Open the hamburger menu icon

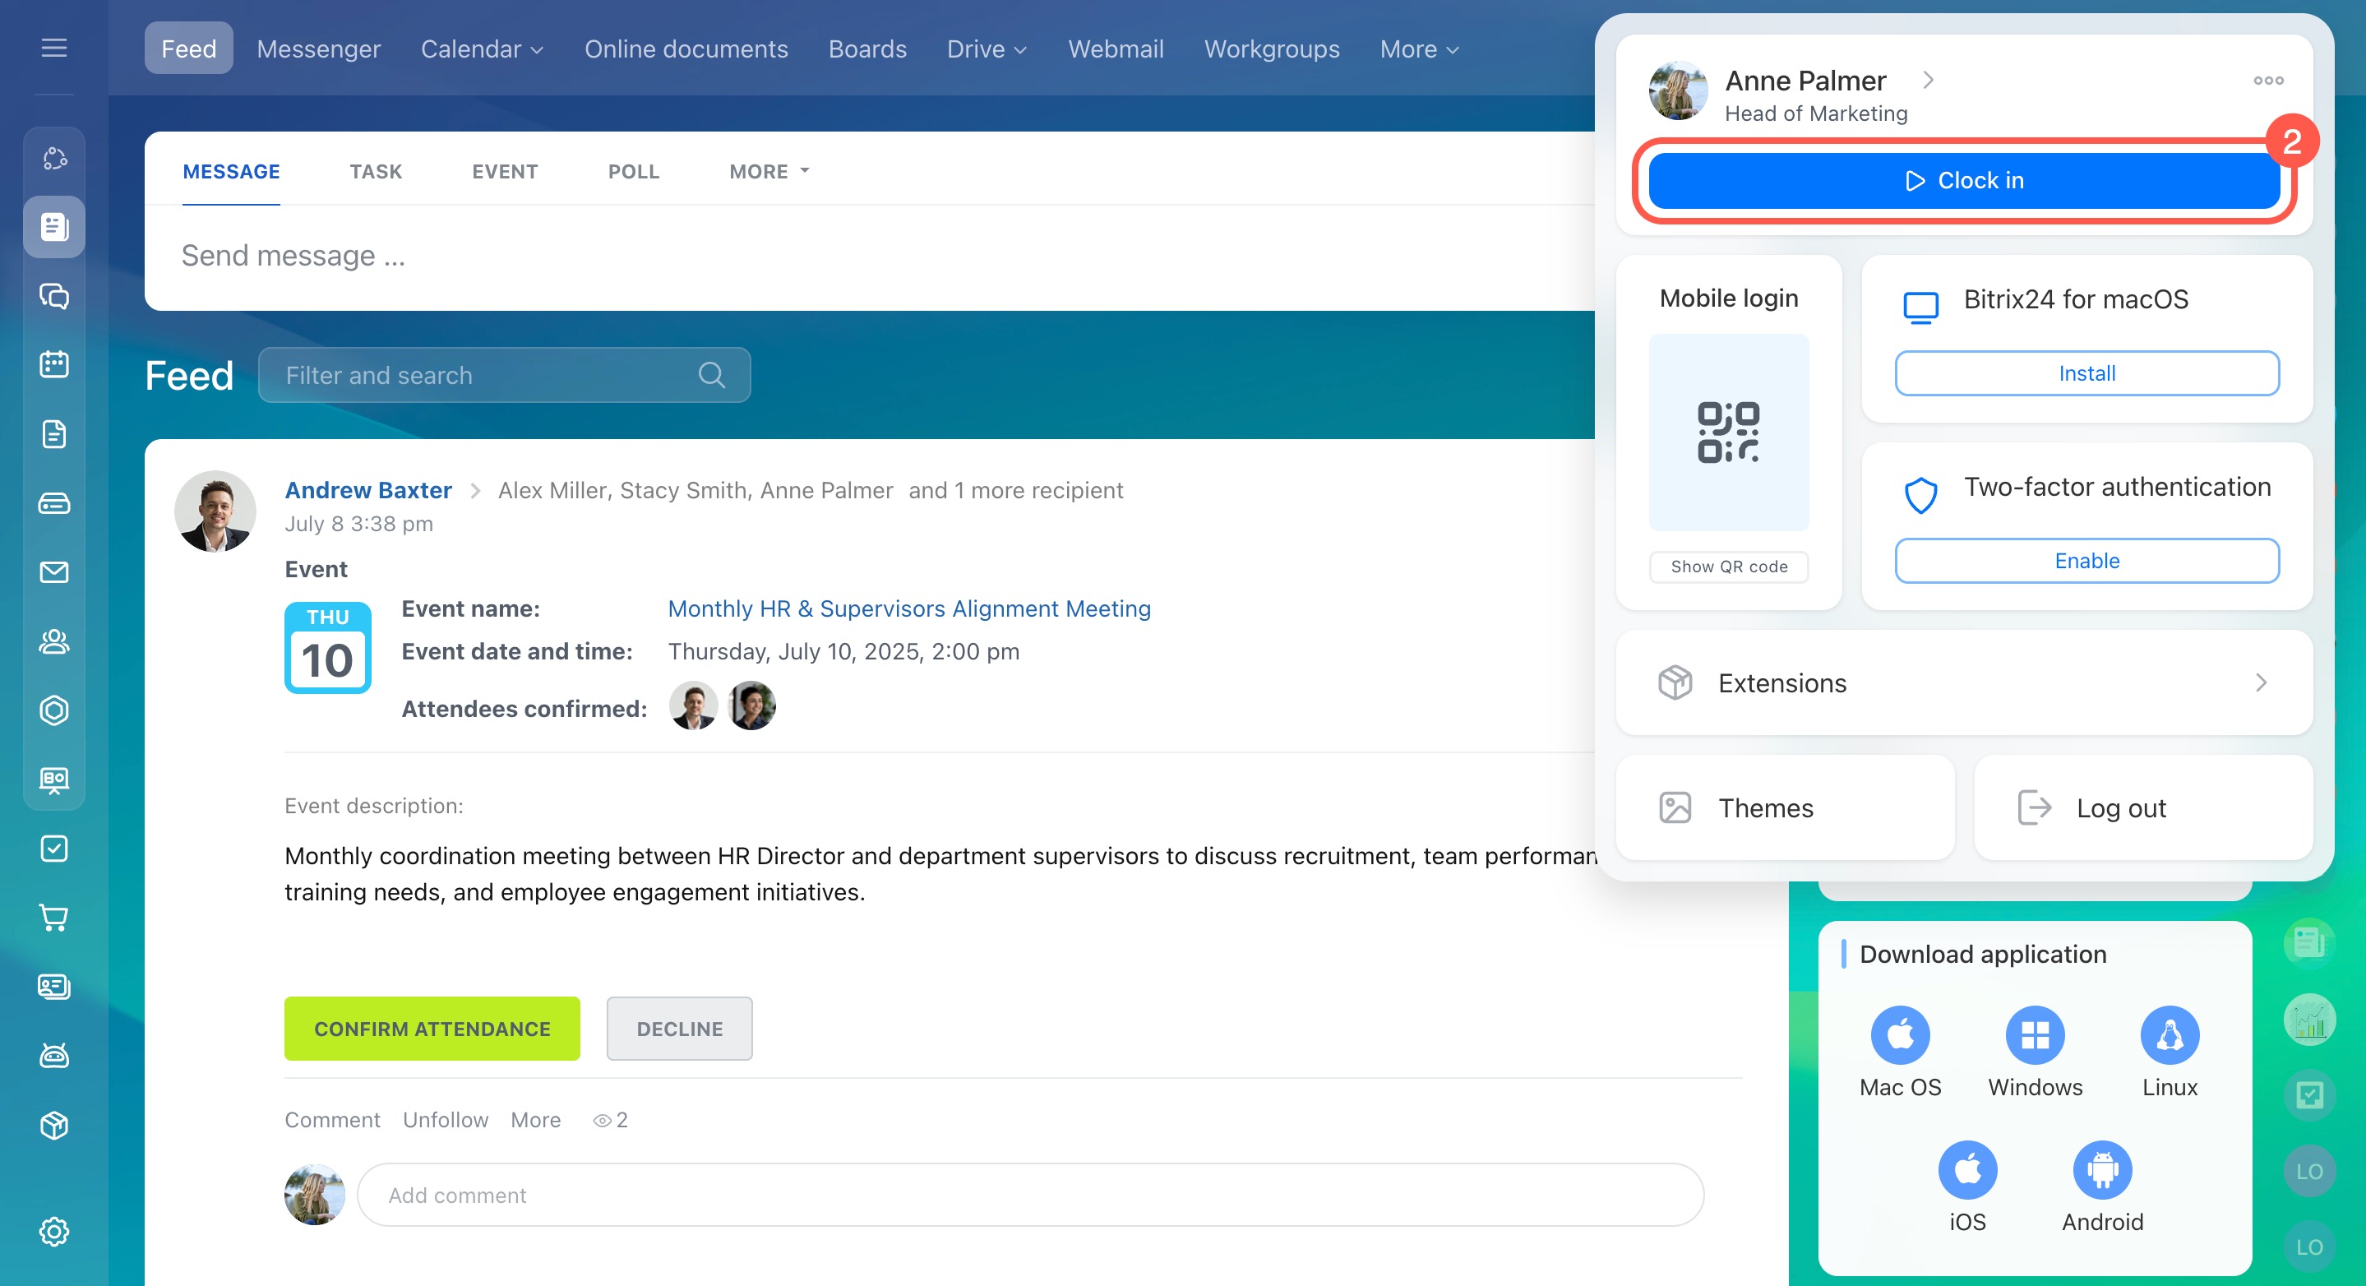pyautogui.click(x=54, y=48)
